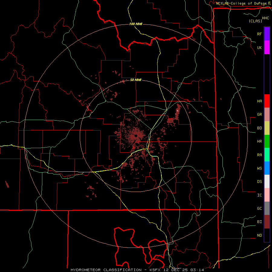
Task: Click the 100 NMI range ring label
Action: 136,24
